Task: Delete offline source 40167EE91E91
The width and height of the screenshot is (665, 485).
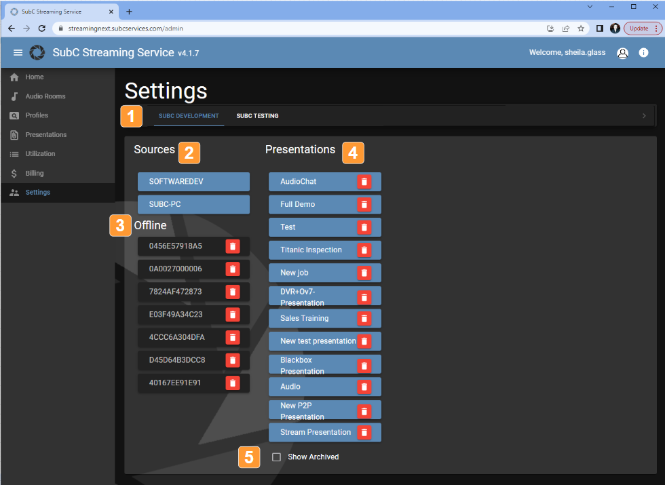Action: (232, 383)
